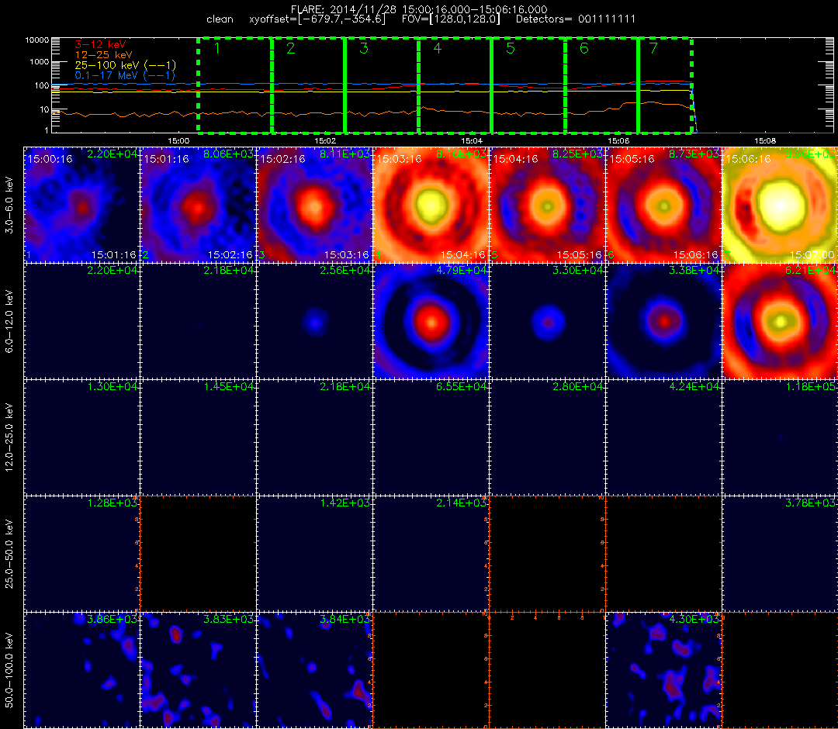
Task: Open the 6.0–12.0 keV image for interval 7
Action: 780,322
